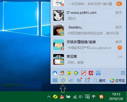Open the taskbar clock showing 10:13
Screen dimensions: 127x102
coord(116,96)
